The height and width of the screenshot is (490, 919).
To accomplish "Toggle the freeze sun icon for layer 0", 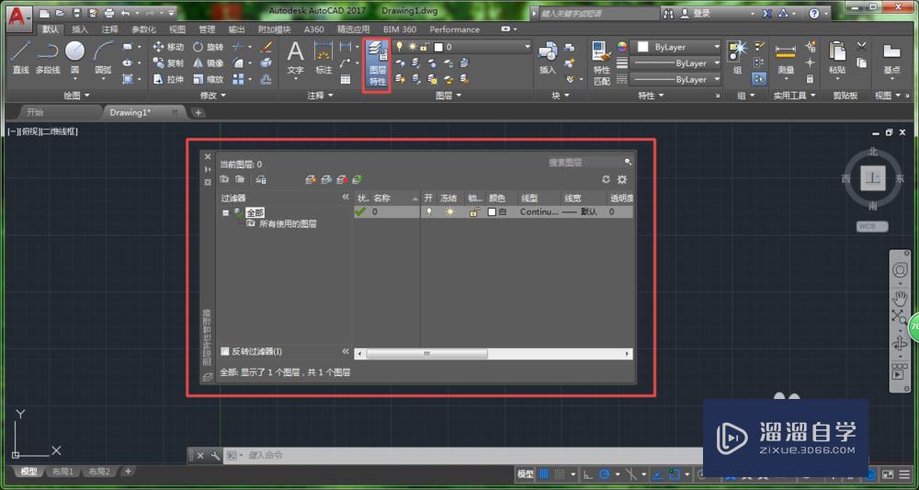I will click(450, 211).
